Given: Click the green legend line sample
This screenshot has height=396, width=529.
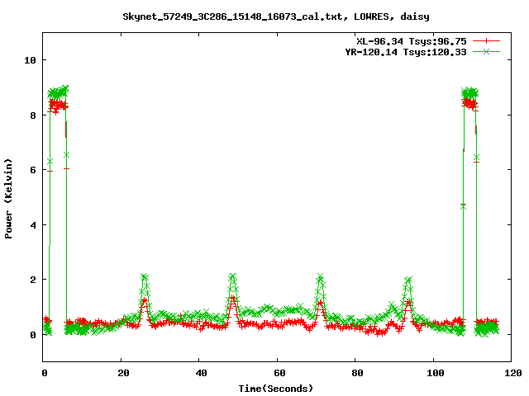Looking at the screenshot, I should (x=486, y=51).
